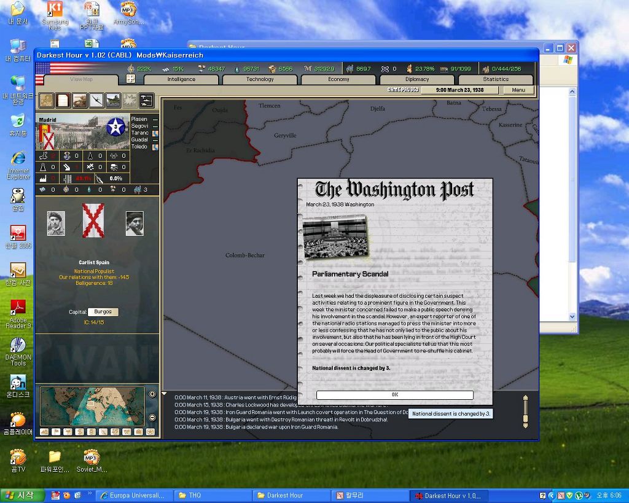Open the unit deployment pool icon

[x=146, y=100]
